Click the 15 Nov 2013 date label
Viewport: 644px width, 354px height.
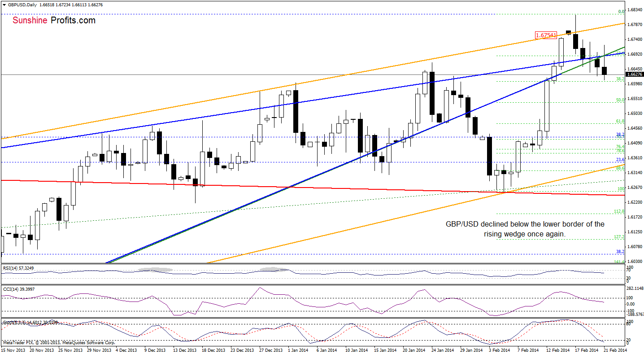tap(13, 350)
